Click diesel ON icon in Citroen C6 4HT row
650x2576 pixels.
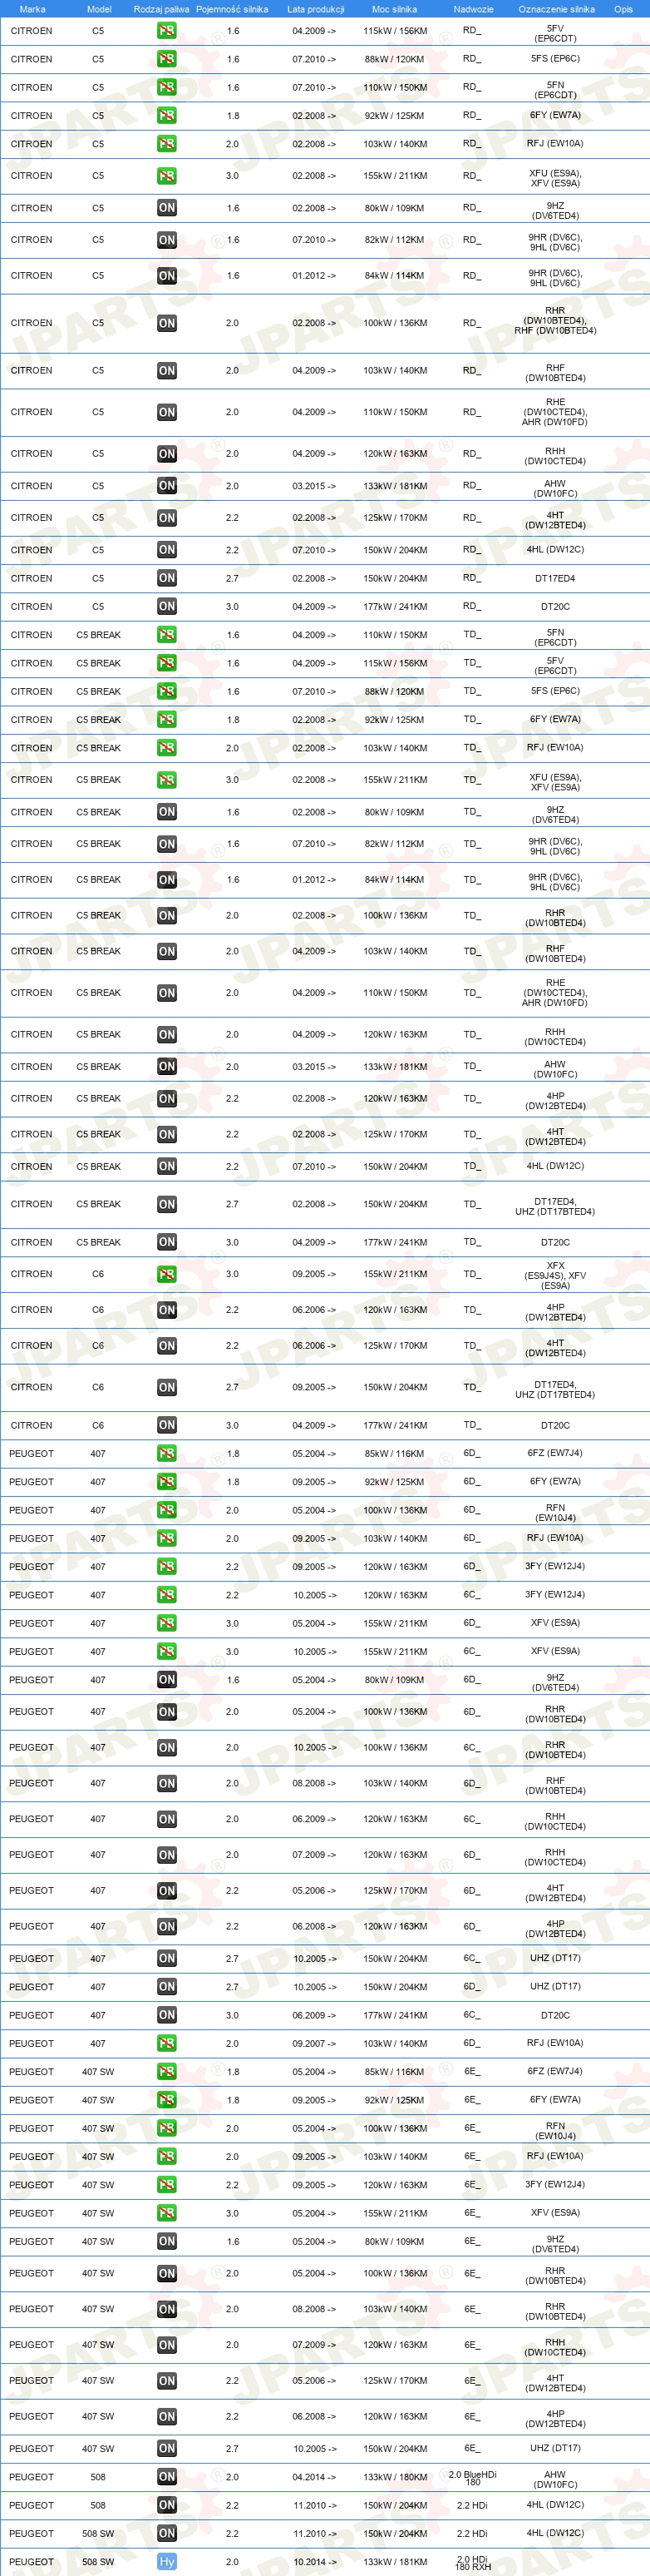[x=167, y=1346]
